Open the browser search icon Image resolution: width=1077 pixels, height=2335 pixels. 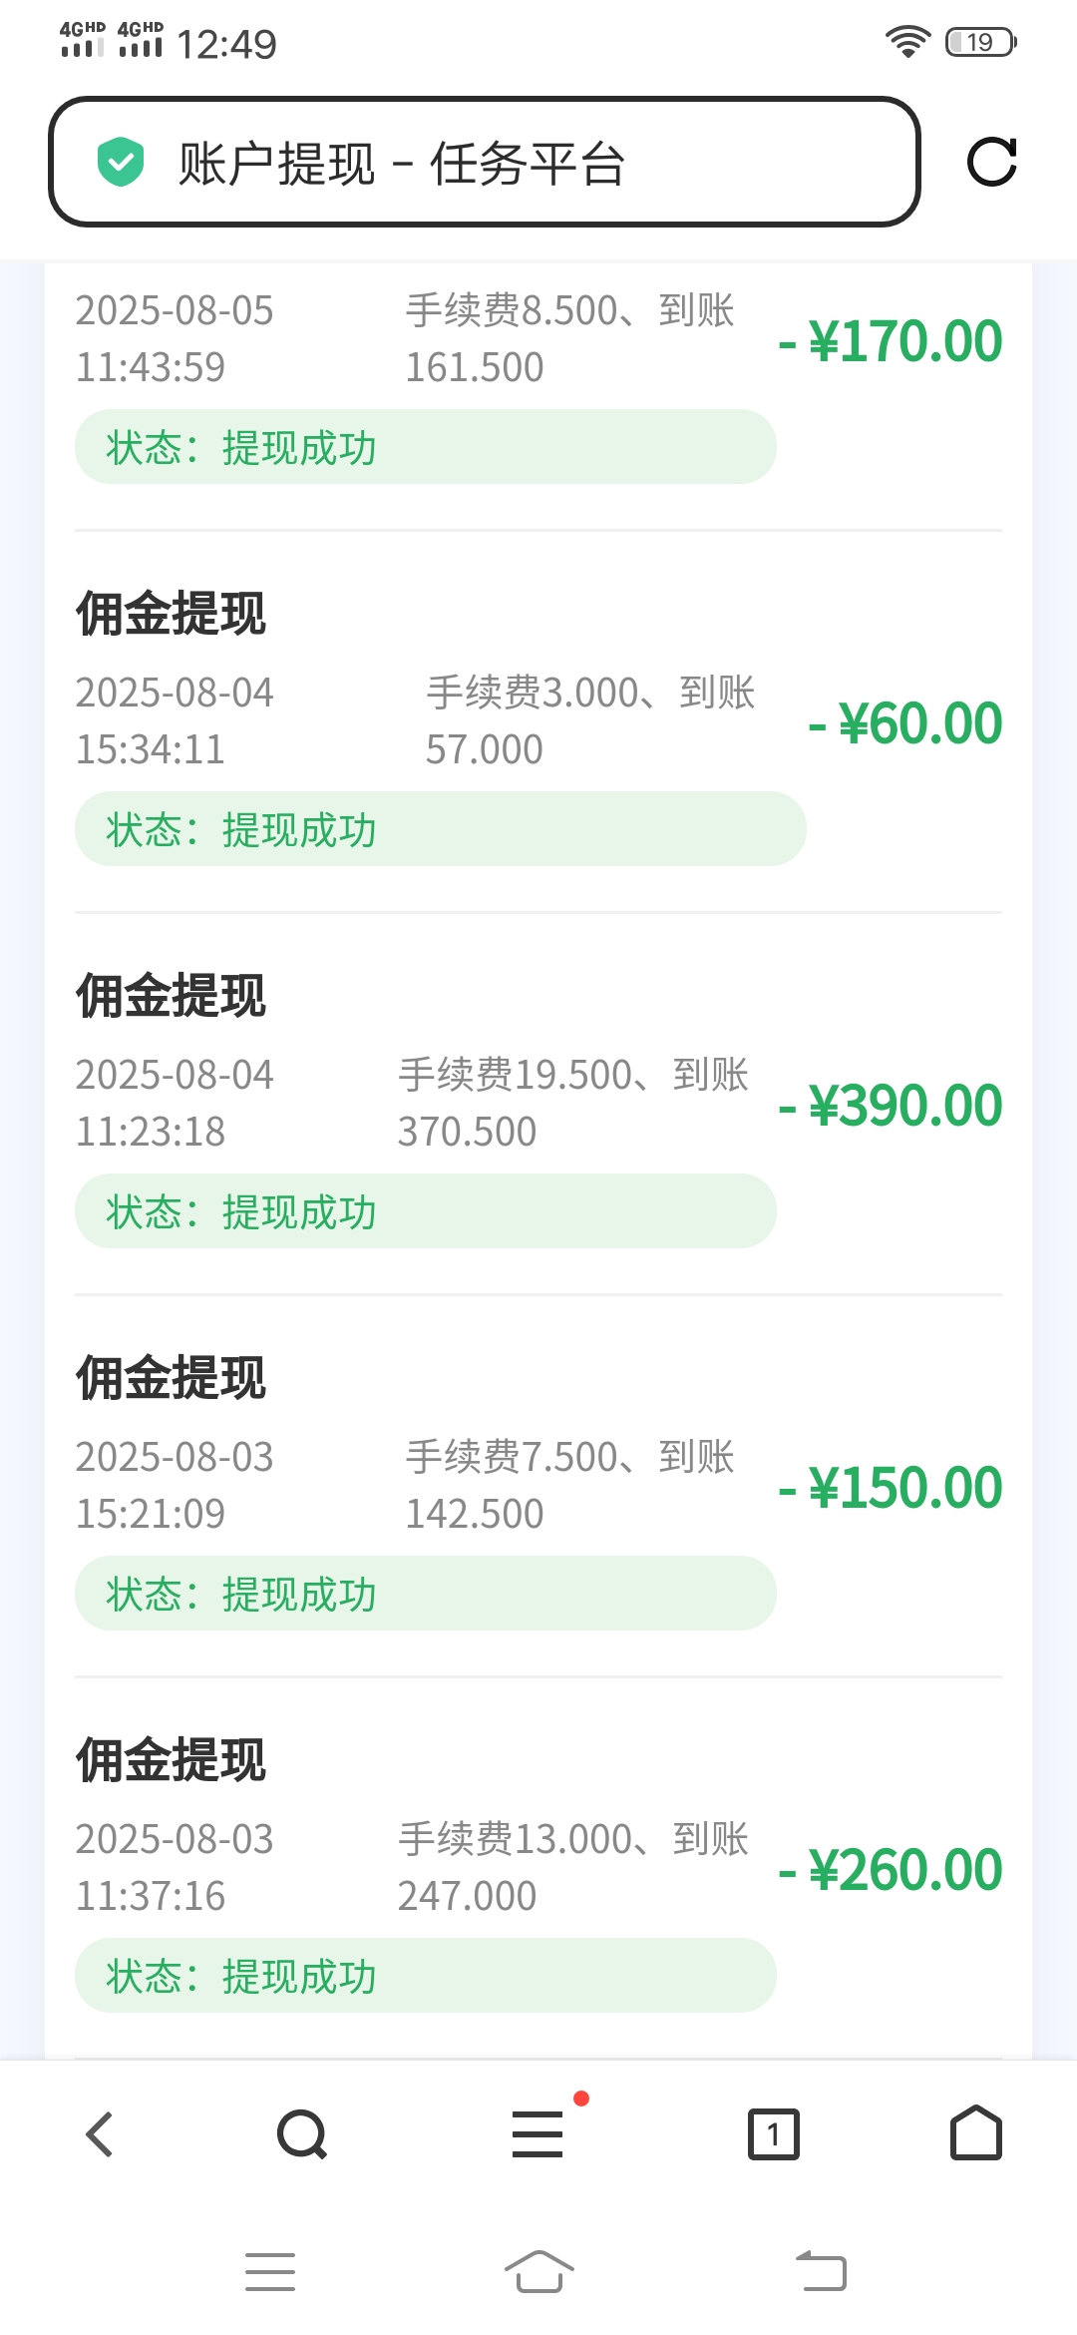[x=302, y=2134]
